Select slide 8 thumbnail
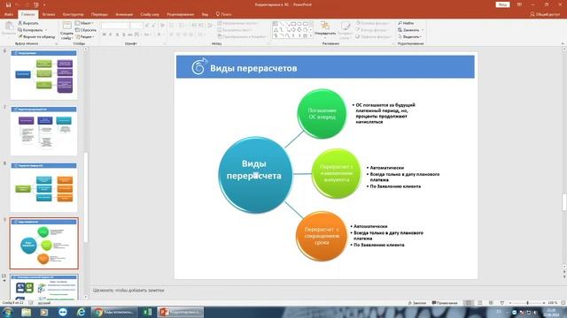The width and height of the screenshot is (567, 318). click(43, 187)
